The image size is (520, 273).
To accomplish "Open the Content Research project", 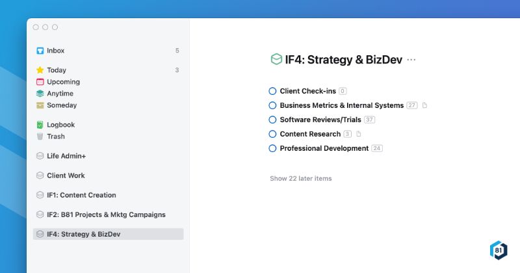I will pos(310,134).
